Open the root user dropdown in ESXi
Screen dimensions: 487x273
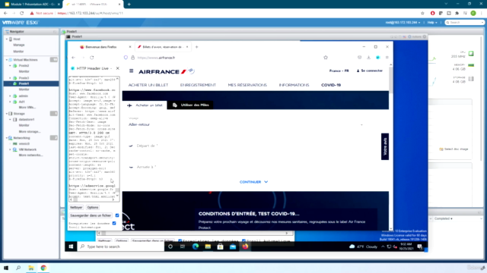[x=403, y=23]
